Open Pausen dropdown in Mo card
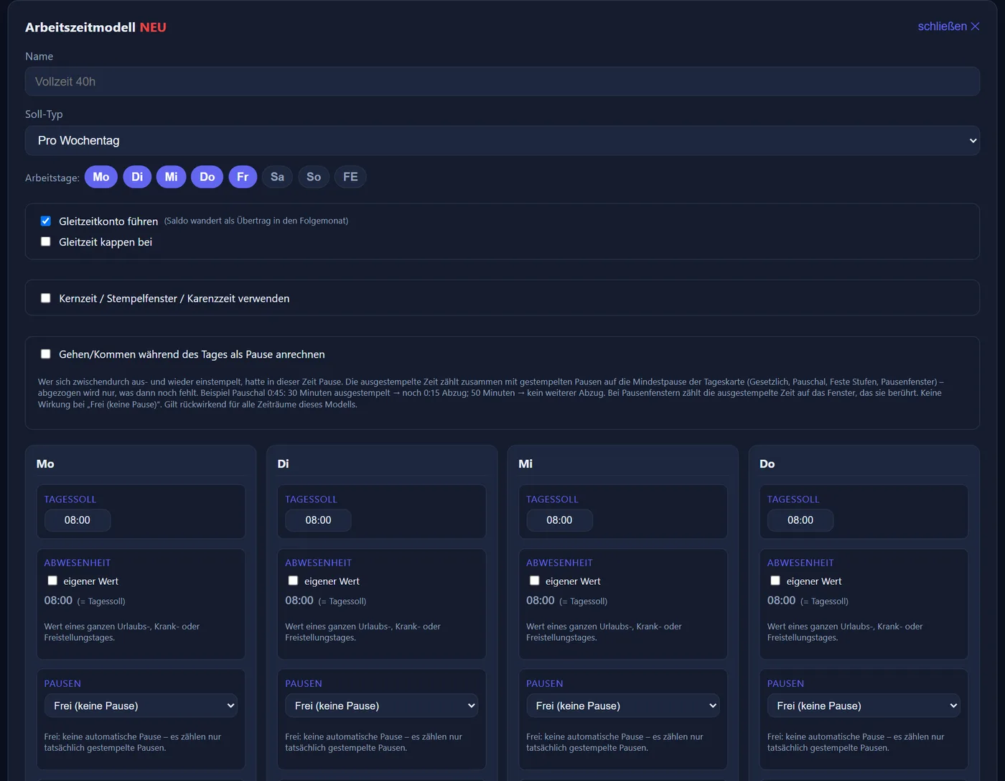The height and width of the screenshot is (781, 1005). coord(141,706)
